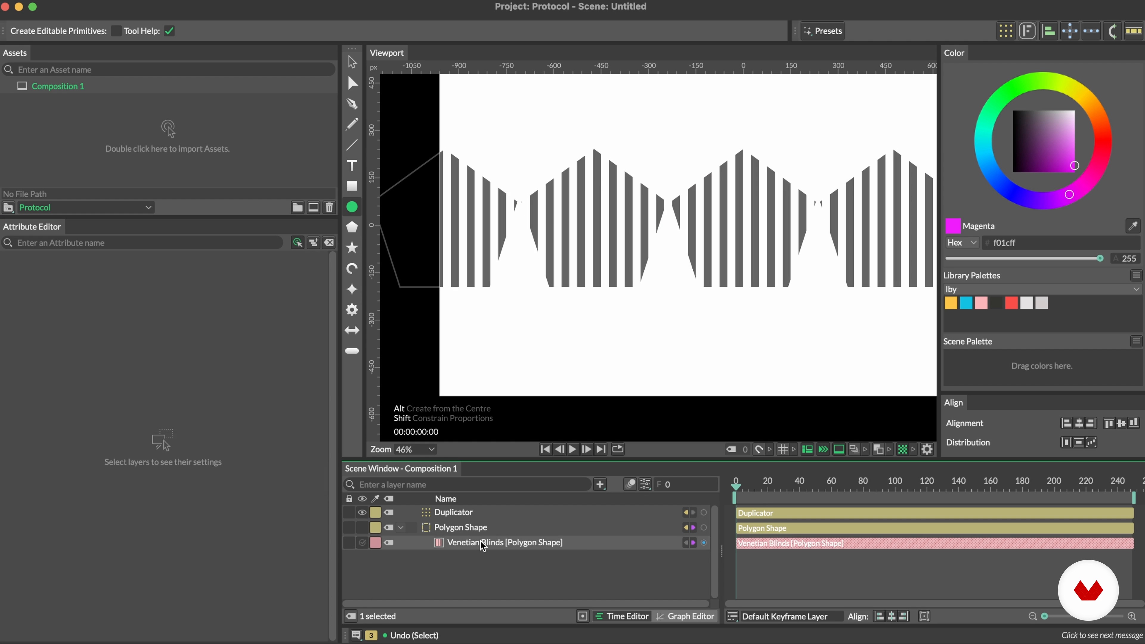This screenshot has width=1145, height=644.
Task: Select the Line tool
Action: (352, 145)
